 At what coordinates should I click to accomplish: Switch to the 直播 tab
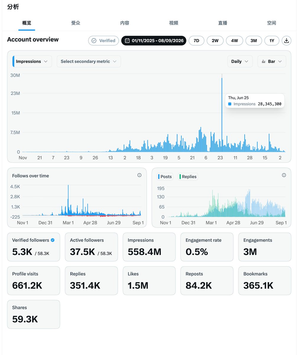pos(223,23)
